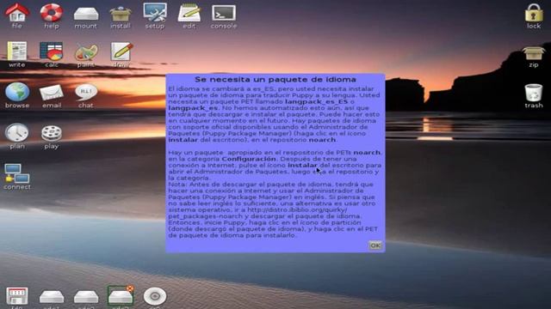Unmount drive via orange close badge
The width and height of the screenshot is (551, 309).
(x=130, y=288)
